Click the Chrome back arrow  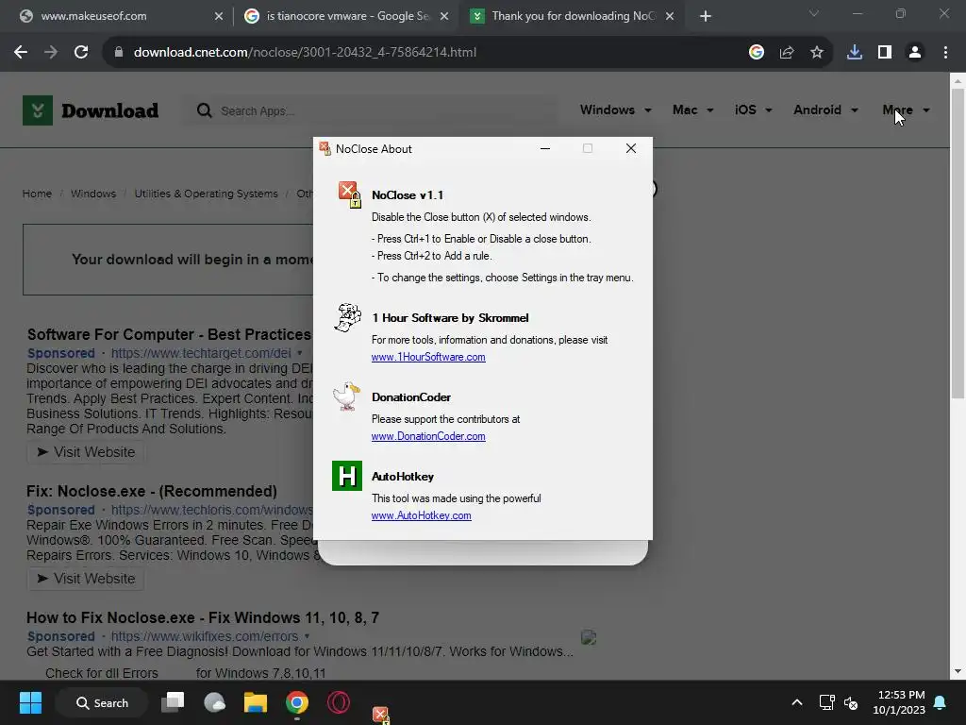(x=21, y=53)
